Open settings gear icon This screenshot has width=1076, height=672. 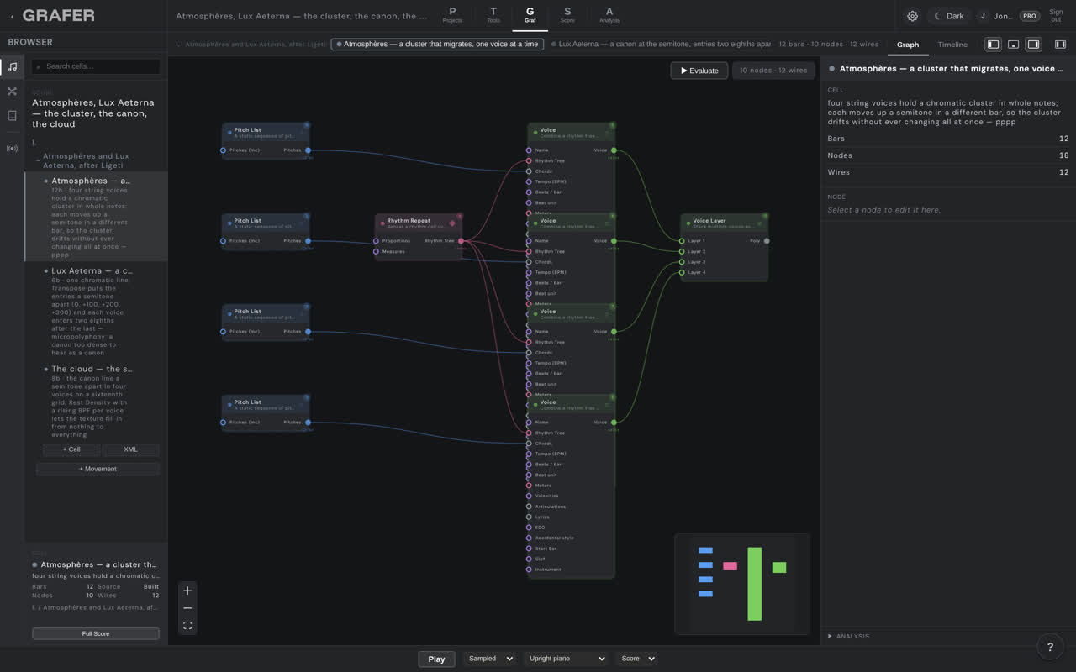point(912,16)
